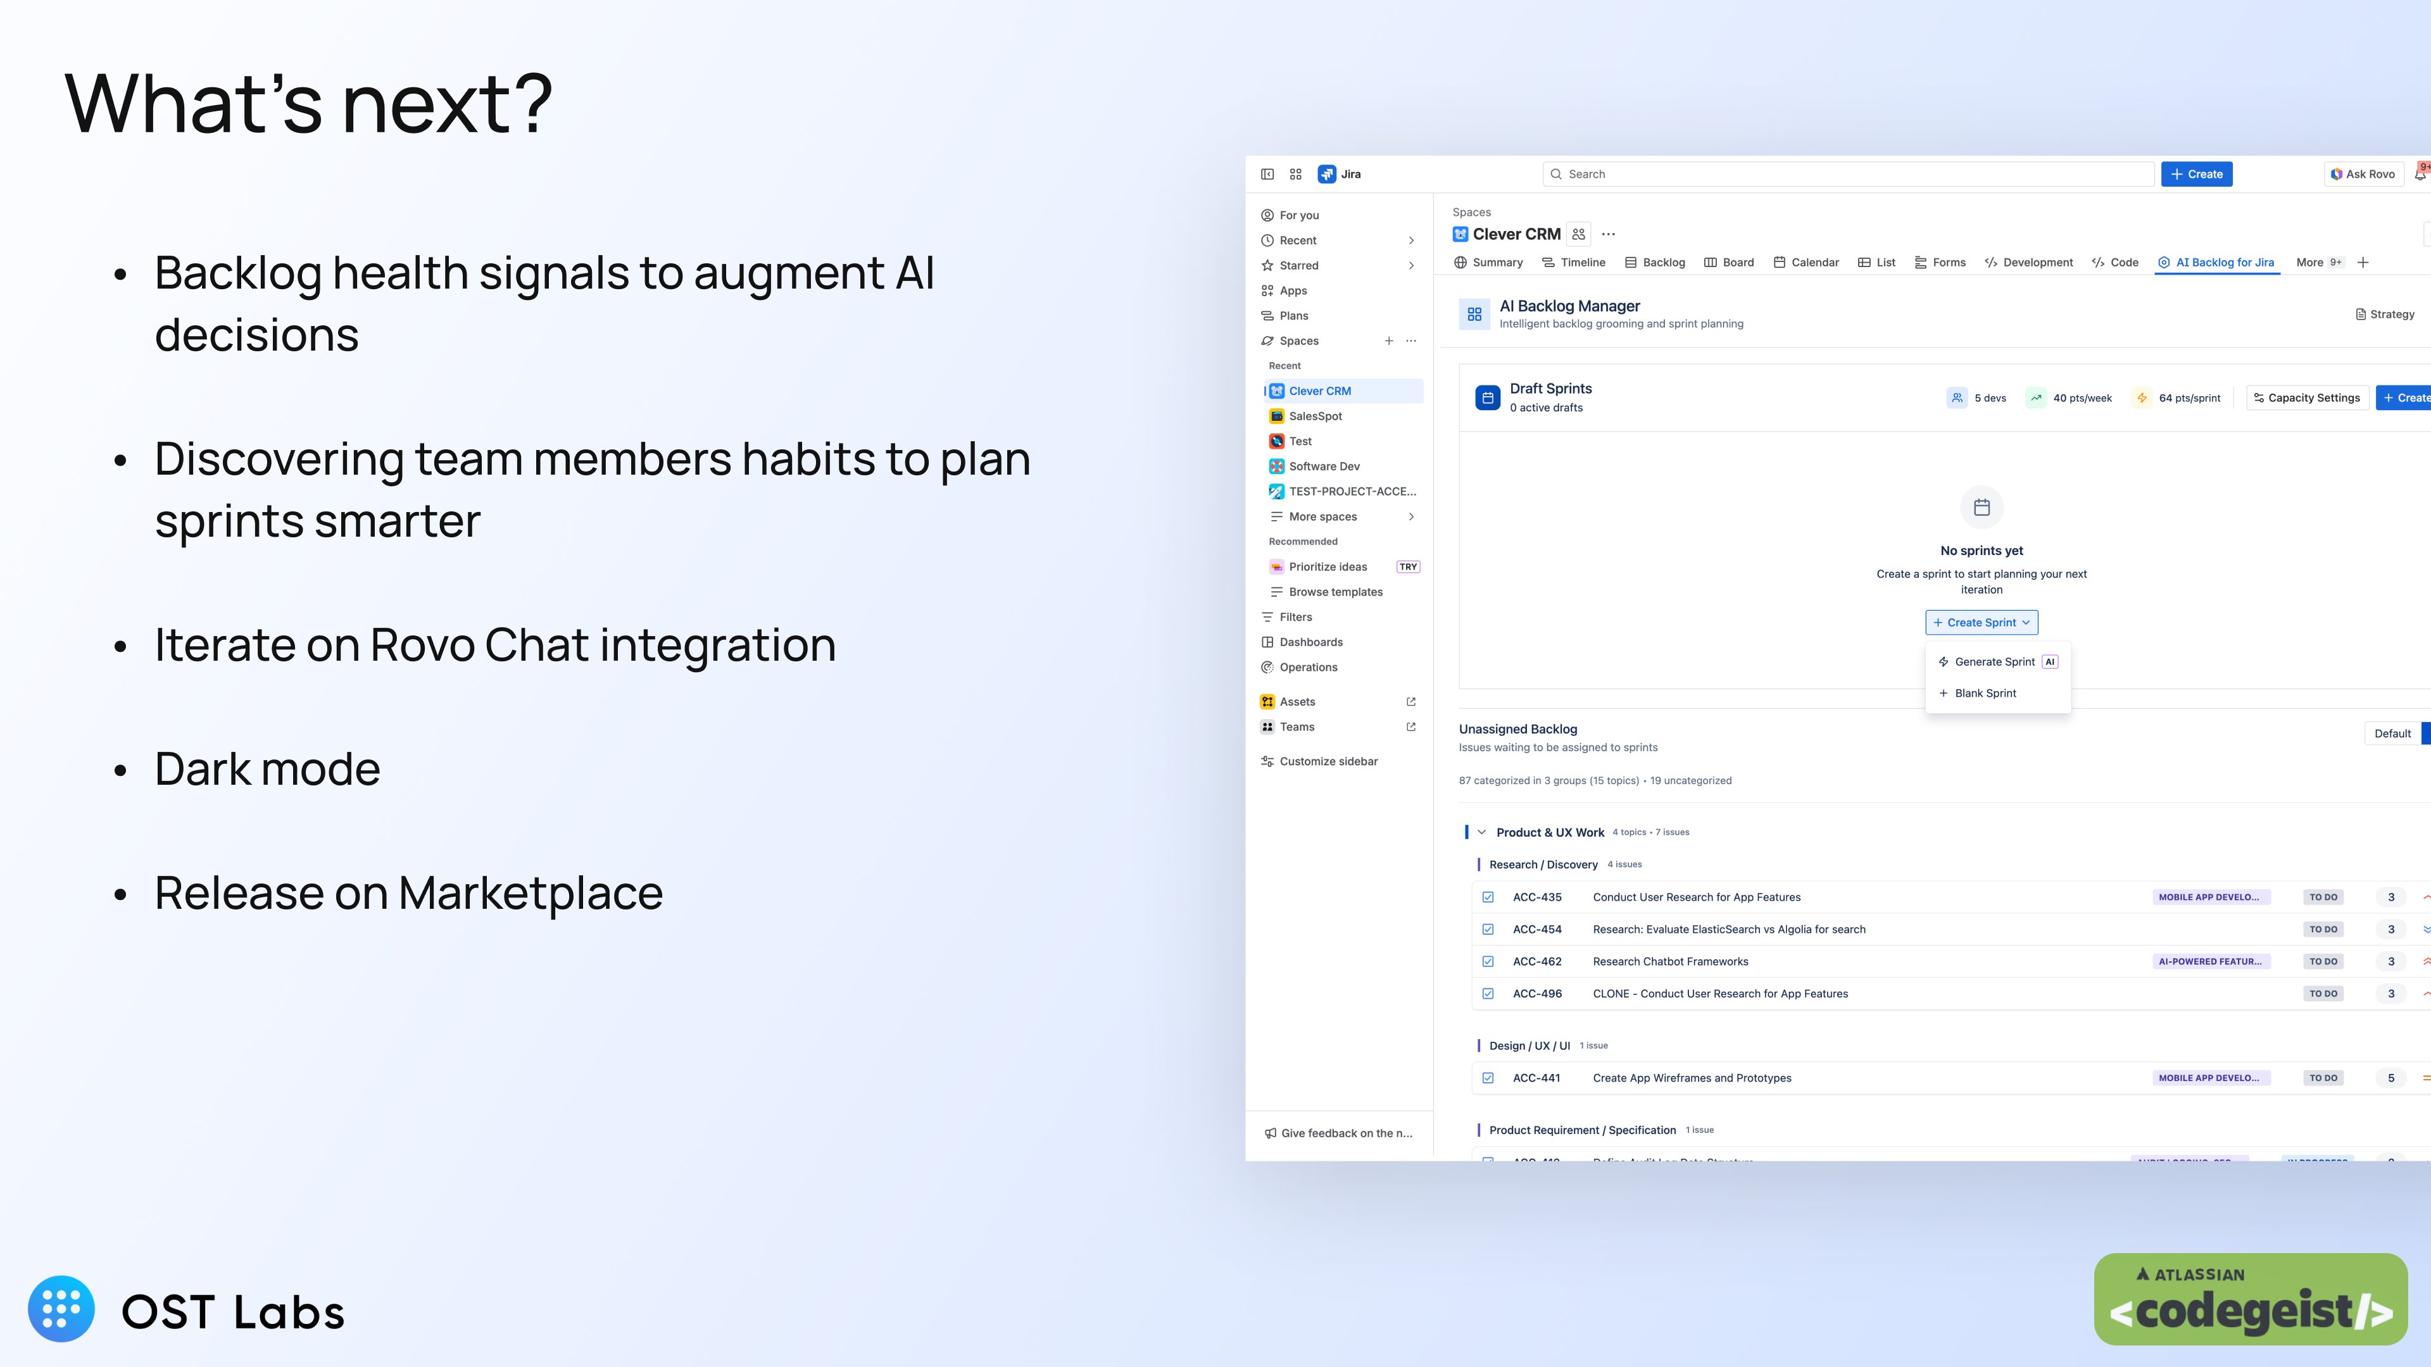The image size is (2431, 1367).
Task: Toggle checkbox for issue ACC-441
Action: coord(1488,1077)
